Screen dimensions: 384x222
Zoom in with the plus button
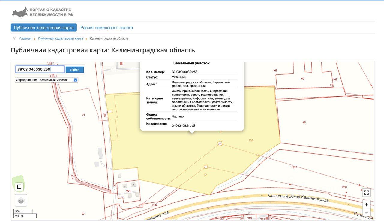[x=366, y=205]
